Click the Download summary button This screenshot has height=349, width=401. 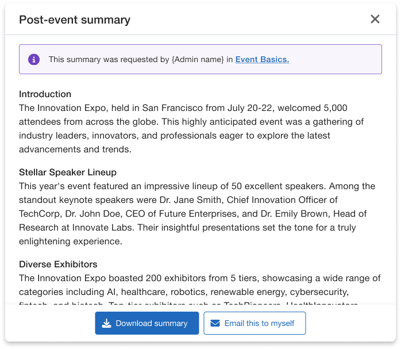point(147,323)
